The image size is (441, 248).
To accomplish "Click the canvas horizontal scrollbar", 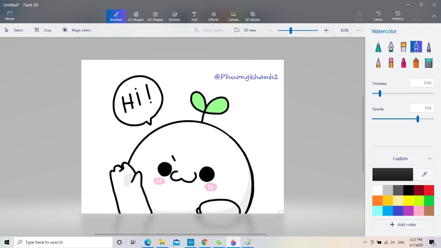I will (x=180, y=234).
